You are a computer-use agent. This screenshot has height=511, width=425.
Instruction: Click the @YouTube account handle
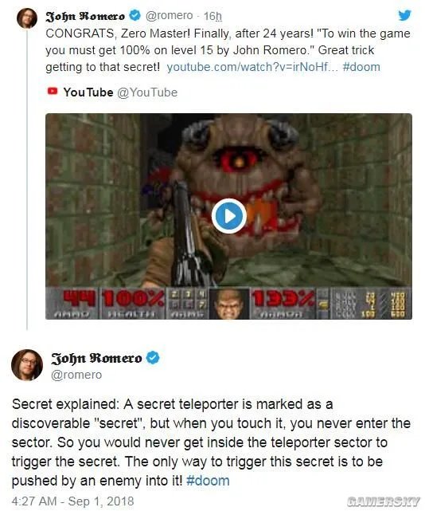tap(147, 92)
